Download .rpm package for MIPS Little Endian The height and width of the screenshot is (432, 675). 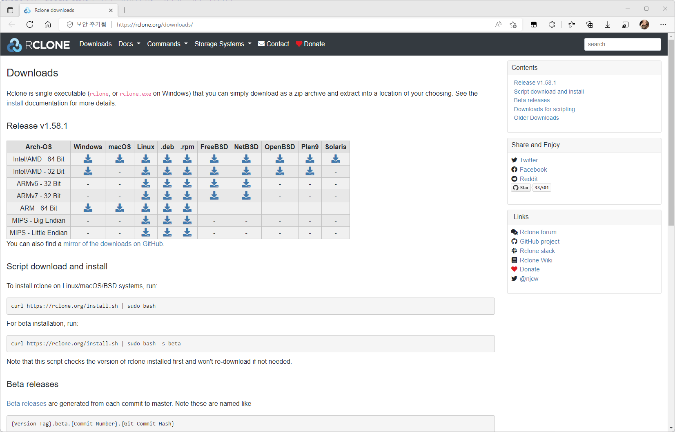click(187, 233)
